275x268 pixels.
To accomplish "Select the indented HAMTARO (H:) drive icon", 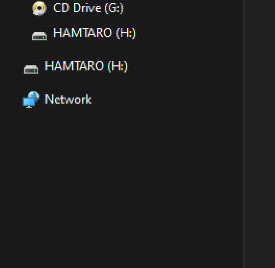I will pyautogui.click(x=39, y=35).
